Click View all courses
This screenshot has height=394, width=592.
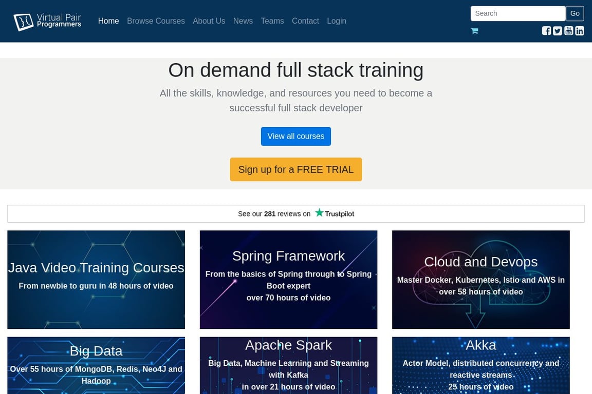[295, 136]
